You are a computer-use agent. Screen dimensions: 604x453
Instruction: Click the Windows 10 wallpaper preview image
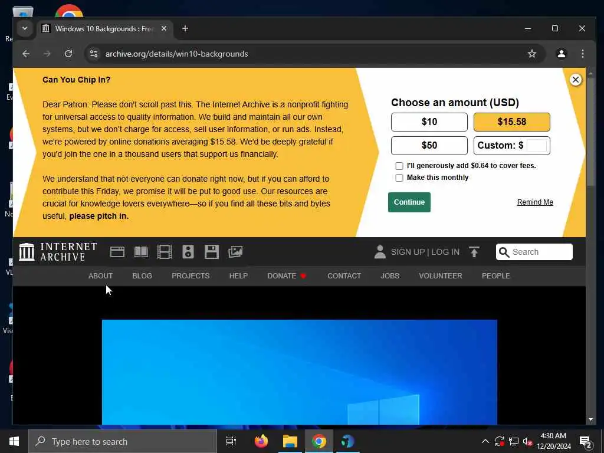click(x=299, y=372)
